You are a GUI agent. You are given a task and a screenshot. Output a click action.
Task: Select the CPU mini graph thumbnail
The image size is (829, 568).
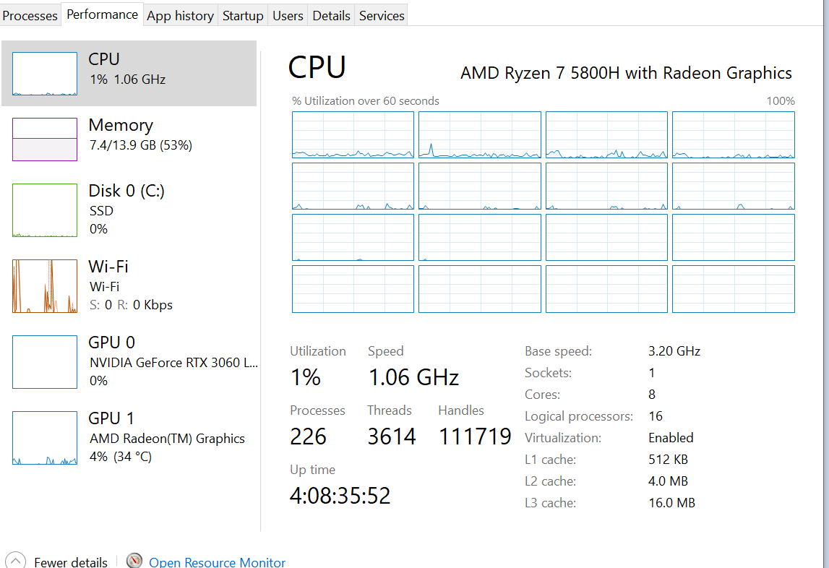click(x=45, y=74)
